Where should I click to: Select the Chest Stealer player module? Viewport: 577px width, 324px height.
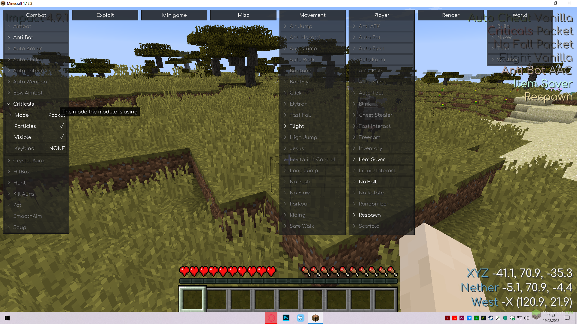tap(375, 115)
